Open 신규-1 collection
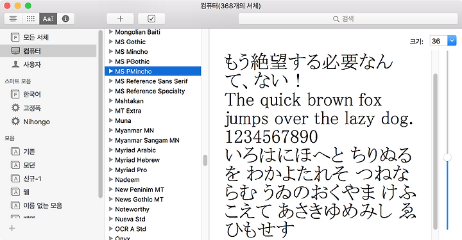462x240 pixels. tap(48, 179)
